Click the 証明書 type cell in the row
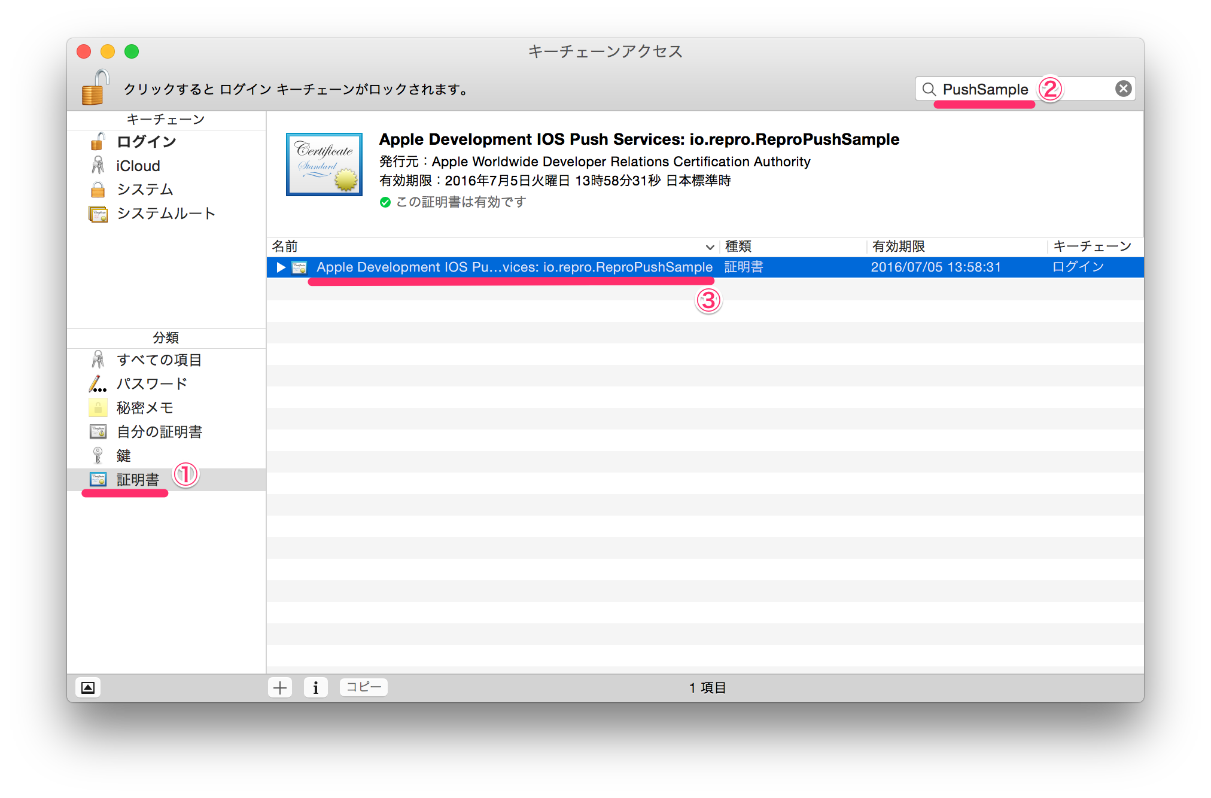This screenshot has width=1211, height=798. pos(744,267)
